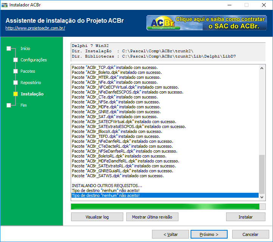This screenshot has width=273, height=242.
Task: Select the ACBr_SAT.dpk log line
Action: pos(165,117)
